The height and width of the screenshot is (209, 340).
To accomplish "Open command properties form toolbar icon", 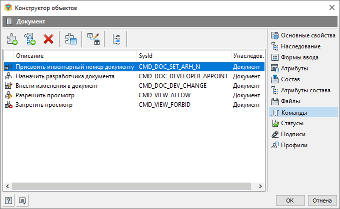I will (x=70, y=39).
